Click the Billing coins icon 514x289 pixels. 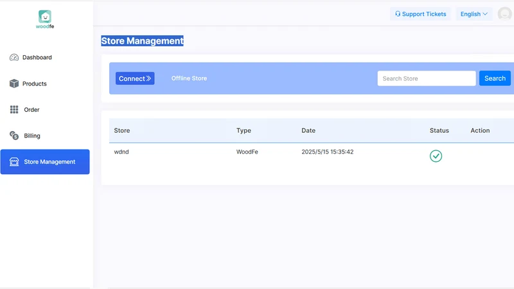(x=14, y=136)
